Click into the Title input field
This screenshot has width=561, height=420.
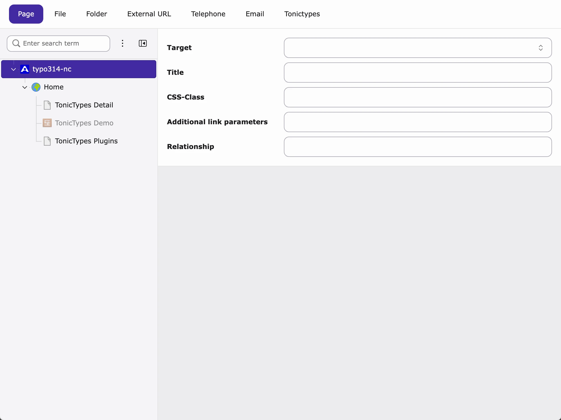418,73
